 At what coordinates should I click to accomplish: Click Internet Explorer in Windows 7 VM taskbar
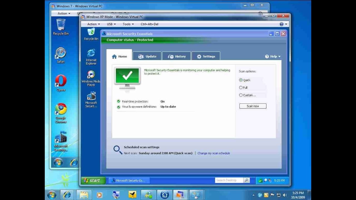pos(73,162)
